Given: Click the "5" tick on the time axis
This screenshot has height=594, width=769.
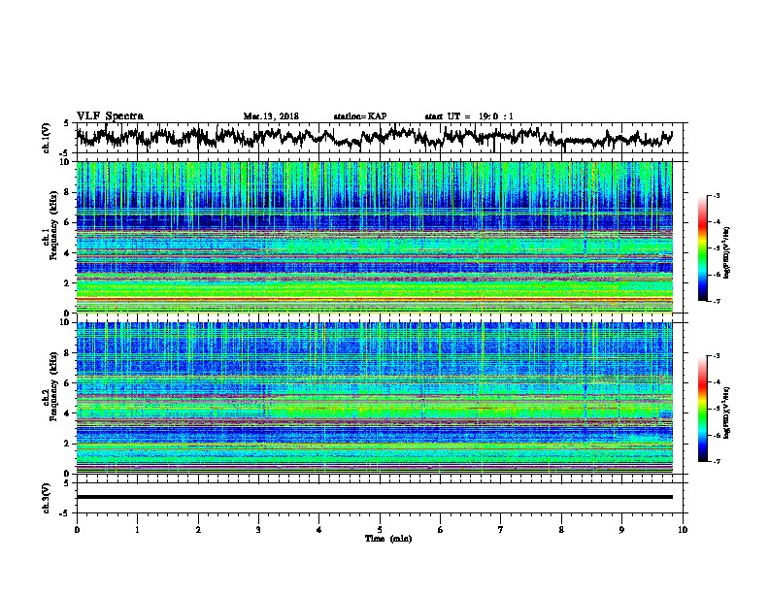Looking at the screenshot, I should point(380,530).
